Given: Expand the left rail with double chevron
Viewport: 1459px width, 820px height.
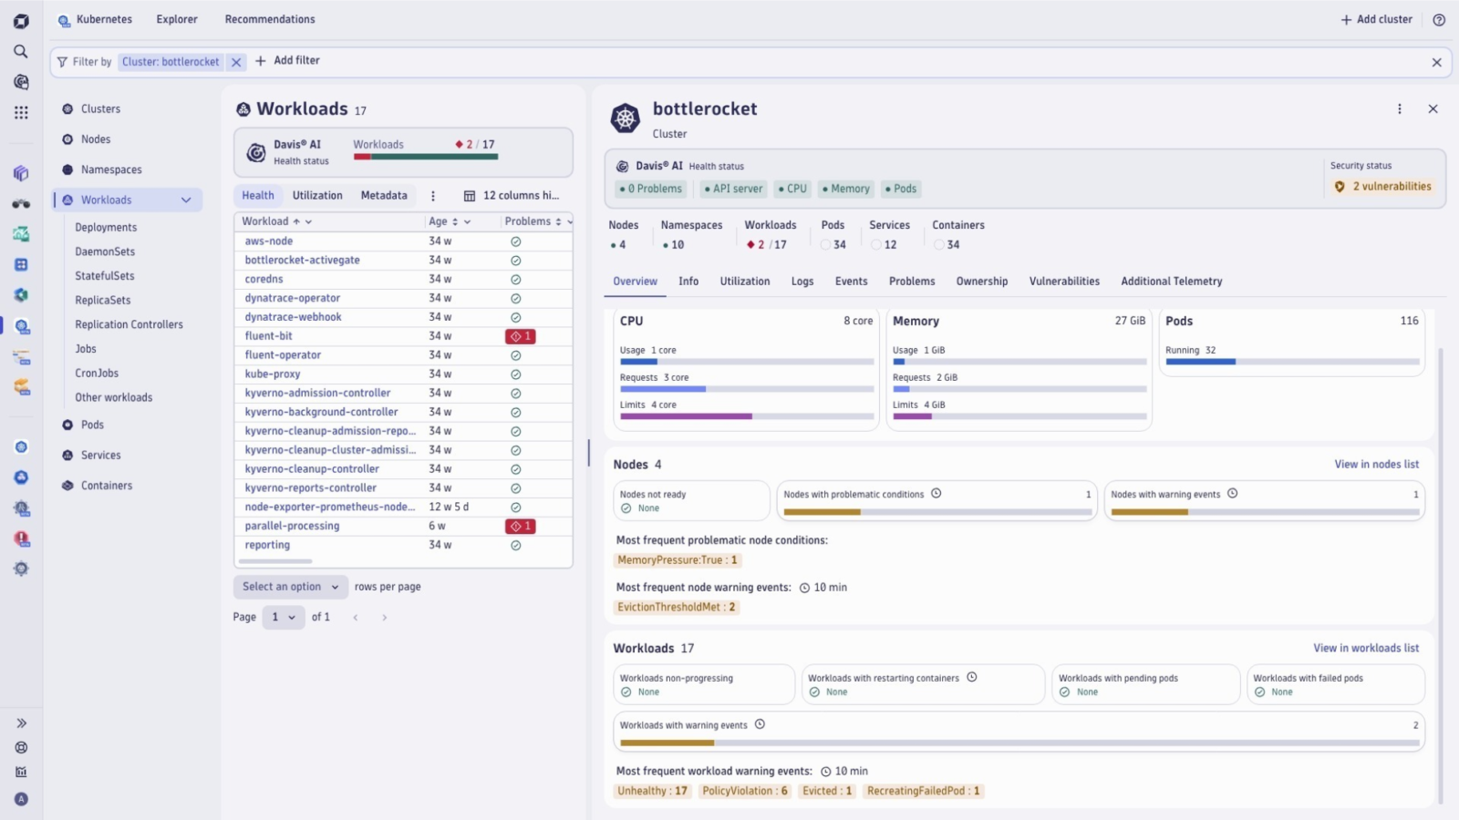Looking at the screenshot, I should pos(21,723).
